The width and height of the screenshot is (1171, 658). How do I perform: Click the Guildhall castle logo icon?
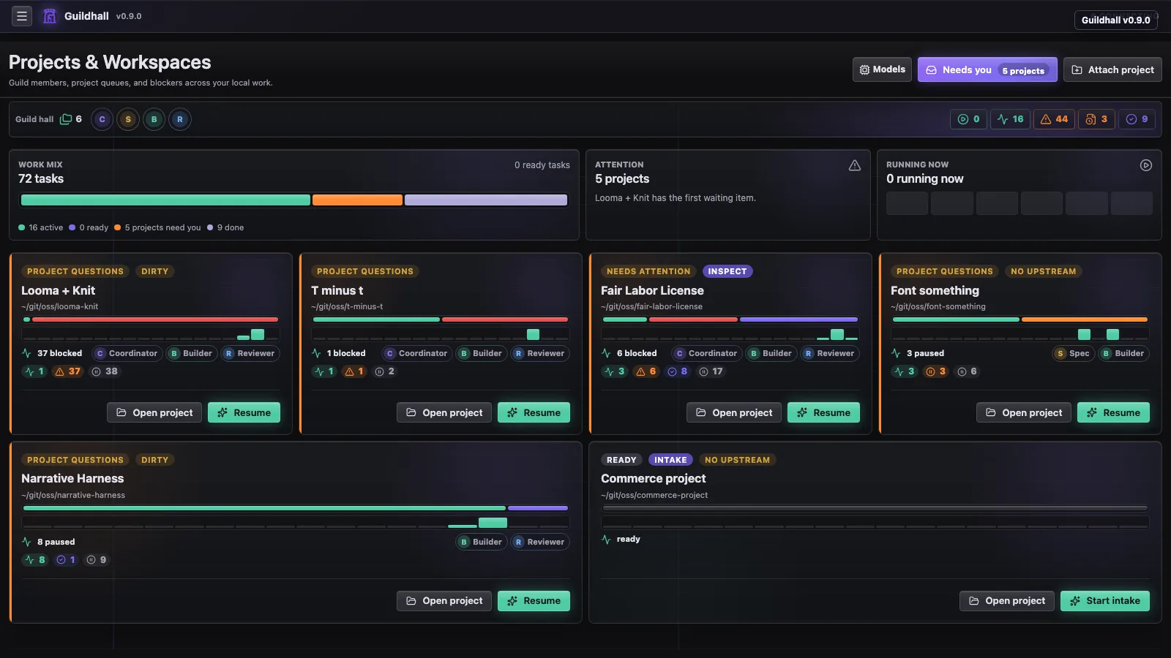click(x=50, y=16)
